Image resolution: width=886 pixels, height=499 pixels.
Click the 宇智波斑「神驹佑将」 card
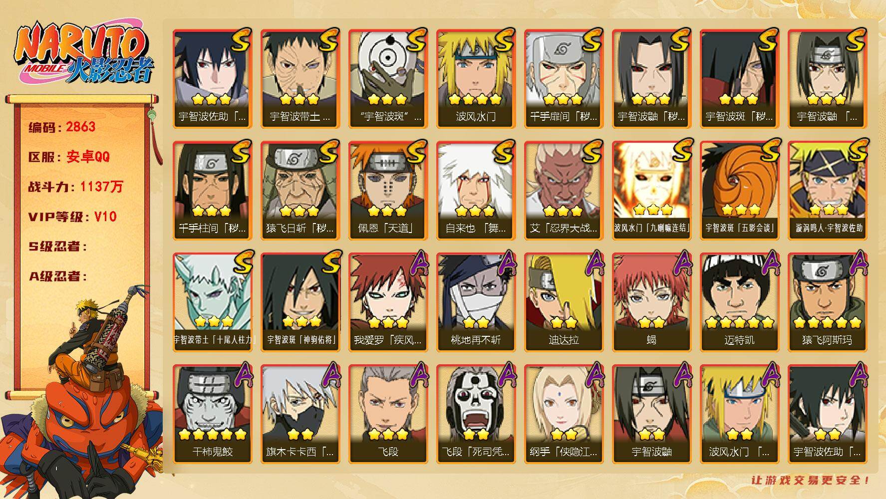pos(300,302)
